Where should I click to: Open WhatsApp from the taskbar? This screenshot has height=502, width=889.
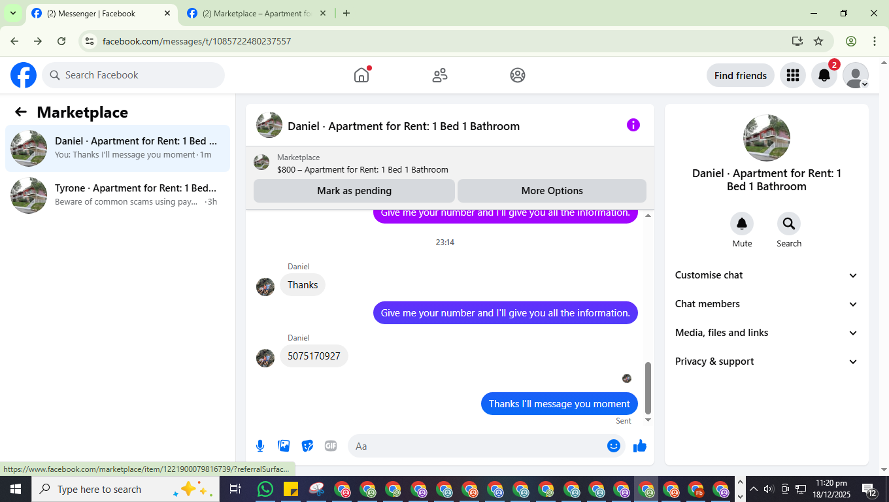(x=265, y=489)
